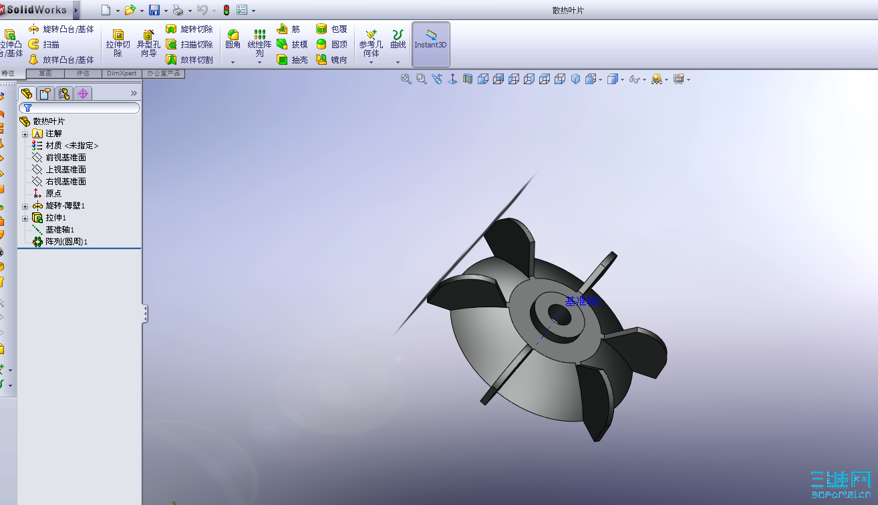This screenshot has height=505, width=878.
Task: Select the 放样切割 lofted cut tool
Action: [190, 60]
